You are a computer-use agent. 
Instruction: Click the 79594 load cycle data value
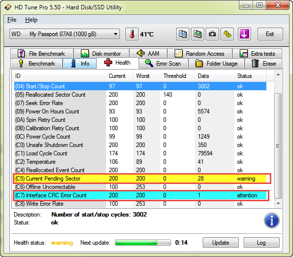[205, 153]
